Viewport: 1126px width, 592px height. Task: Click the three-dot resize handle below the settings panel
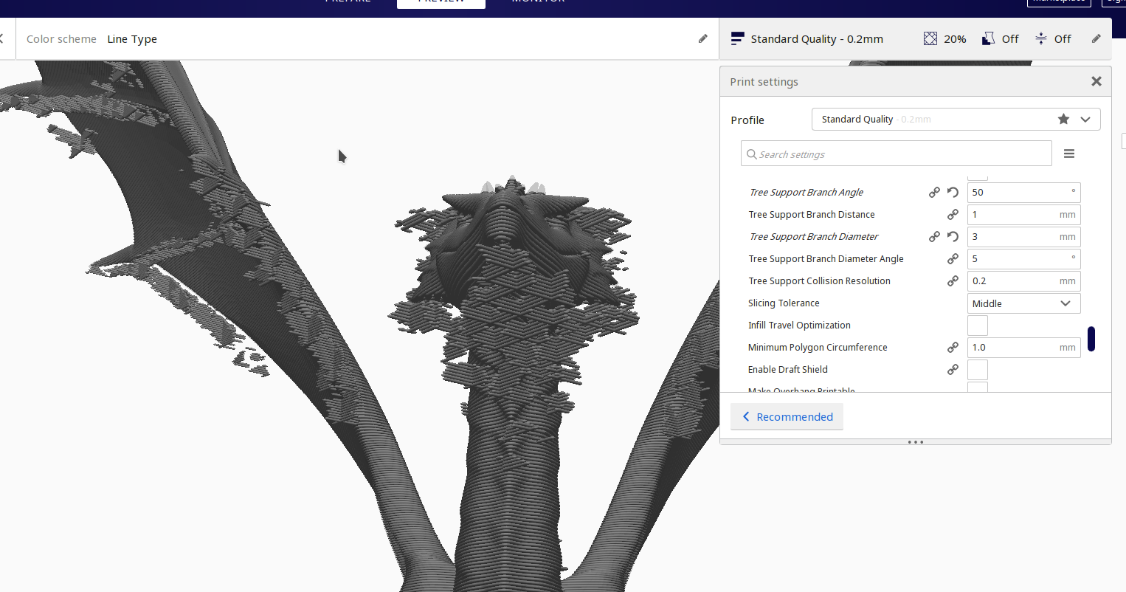coord(916,442)
